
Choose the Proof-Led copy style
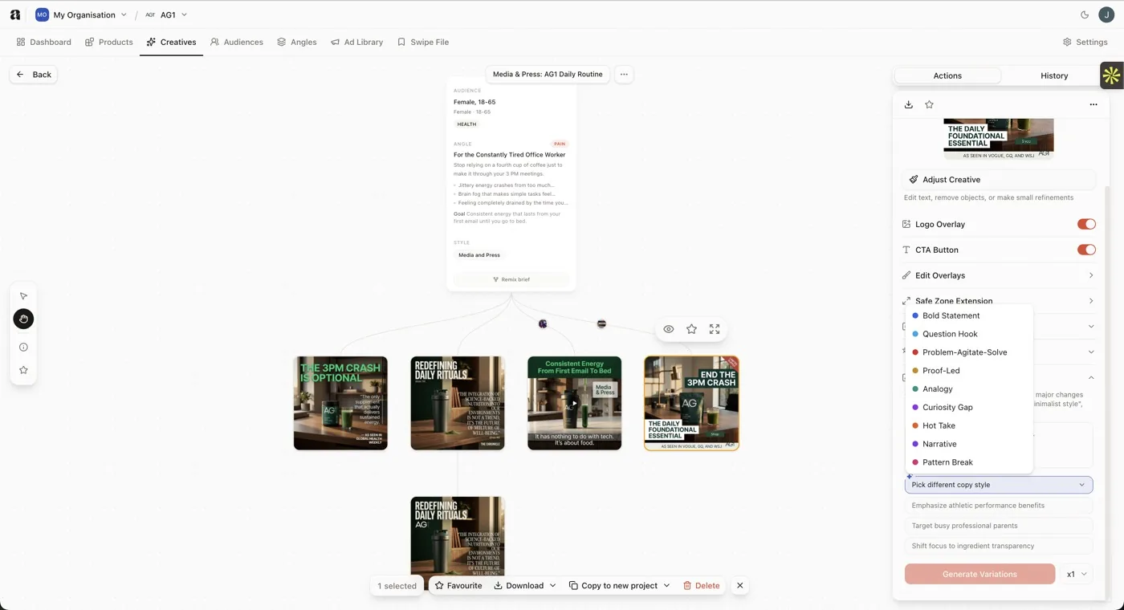pyautogui.click(x=968, y=371)
